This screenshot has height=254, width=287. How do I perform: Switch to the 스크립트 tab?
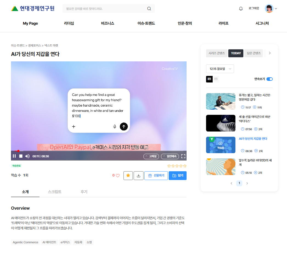click(x=55, y=192)
